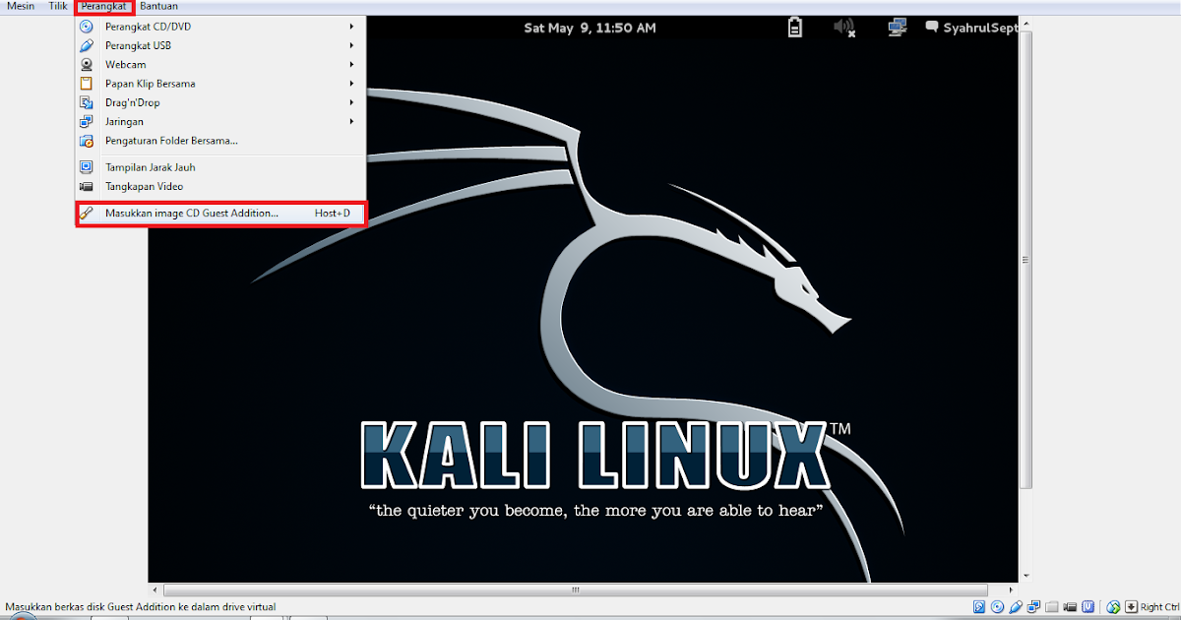Viewport: 1181px width, 620px height.
Task: Click the hard disk activity status icon
Action: pos(979,607)
